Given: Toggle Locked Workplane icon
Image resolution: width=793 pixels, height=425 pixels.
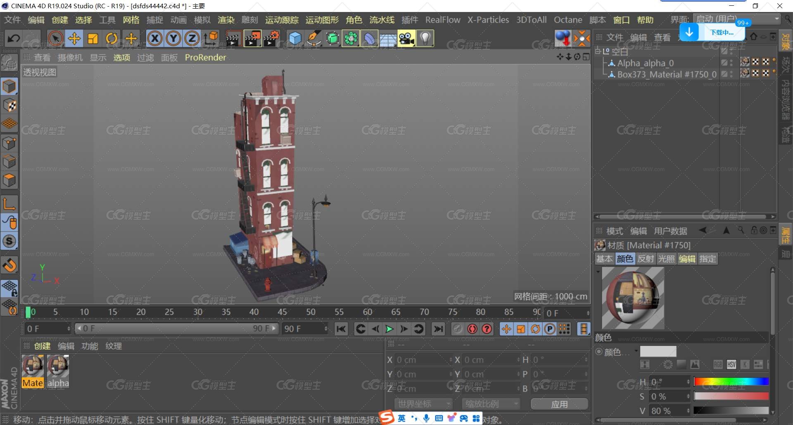Looking at the screenshot, I should 9,288.
